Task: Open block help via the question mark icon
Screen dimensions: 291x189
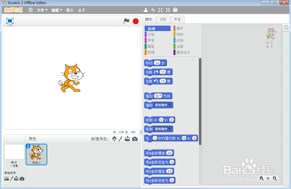Action: pyautogui.click(x=175, y=9)
